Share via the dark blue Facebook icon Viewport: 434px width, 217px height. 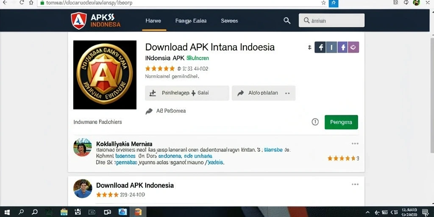(320, 47)
